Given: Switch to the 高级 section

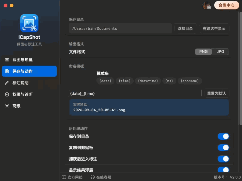Looking at the screenshot, I should [29, 106].
